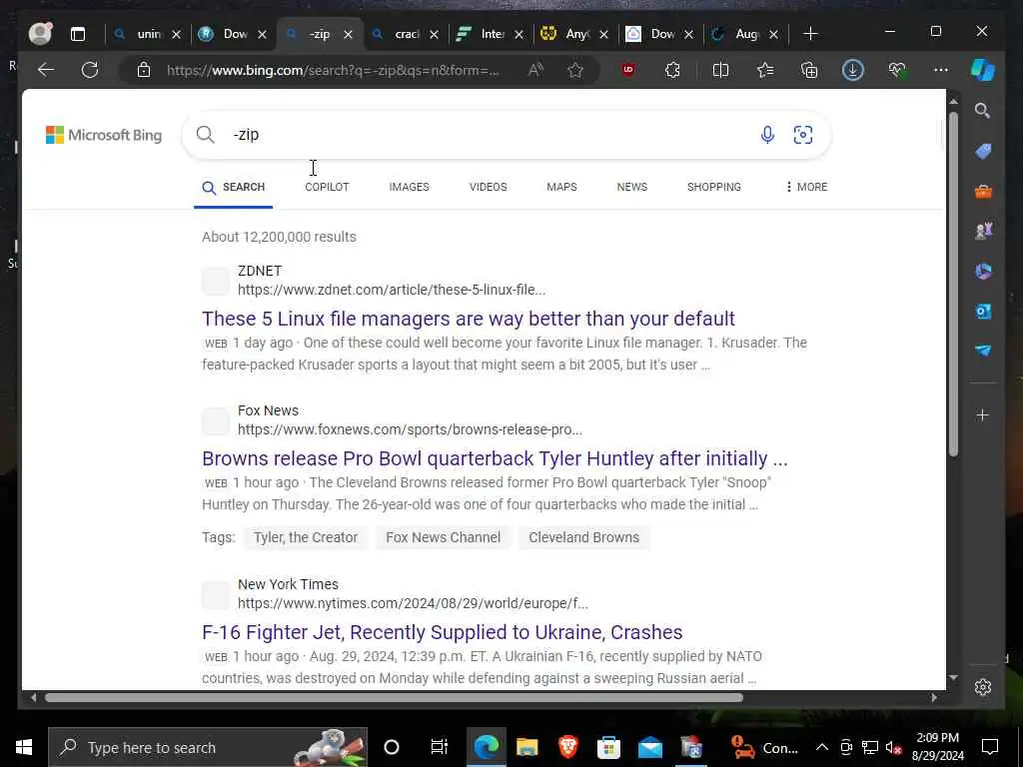The height and width of the screenshot is (767, 1023).
Task: Open Settings and more ellipsis menu
Action: (x=941, y=70)
